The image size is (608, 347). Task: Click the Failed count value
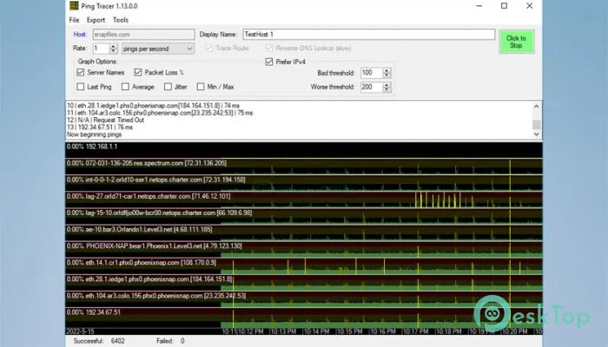[182, 341]
